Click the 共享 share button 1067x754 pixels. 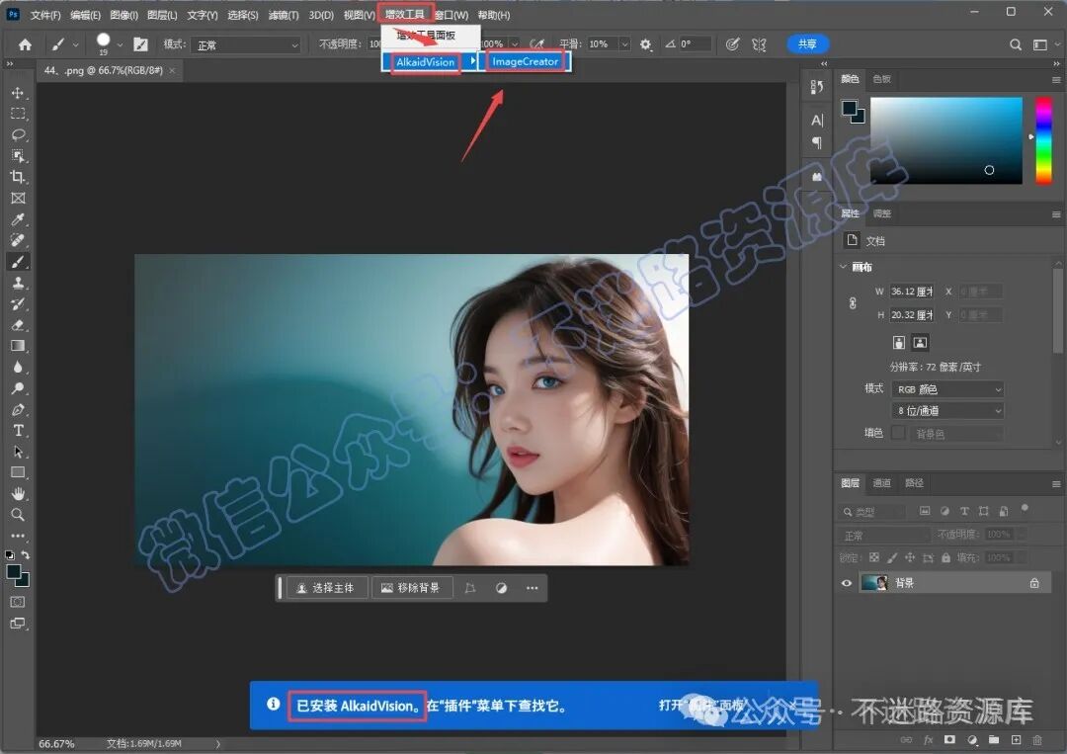tap(807, 44)
